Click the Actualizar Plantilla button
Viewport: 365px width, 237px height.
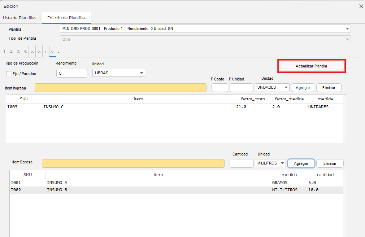coord(311,66)
